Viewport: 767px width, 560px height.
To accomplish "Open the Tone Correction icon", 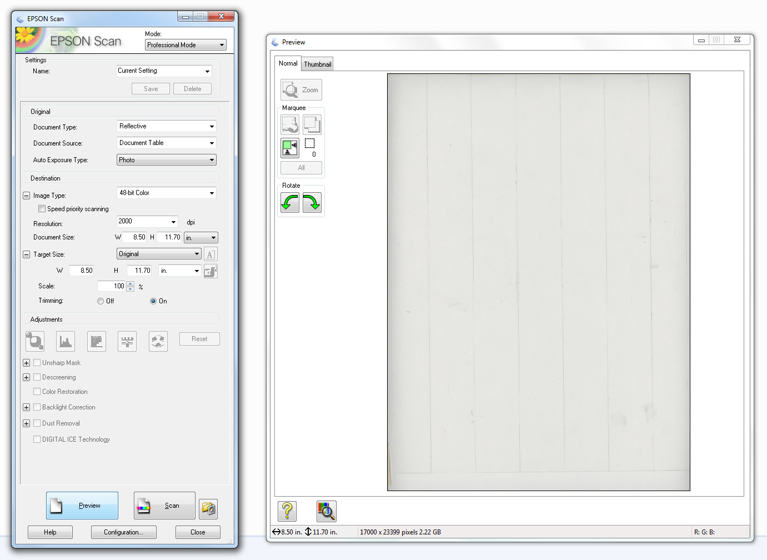I will click(97, 341).
